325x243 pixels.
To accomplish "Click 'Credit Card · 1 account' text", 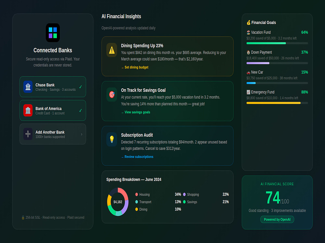I will (50, 113).
